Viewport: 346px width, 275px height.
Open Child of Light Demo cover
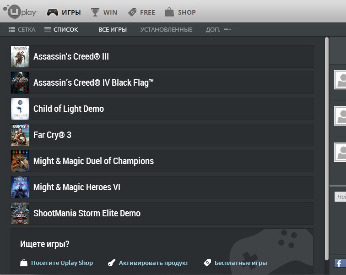click(20, 109)
